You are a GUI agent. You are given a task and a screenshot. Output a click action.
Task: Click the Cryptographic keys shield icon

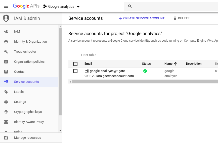tap(6, 112)
